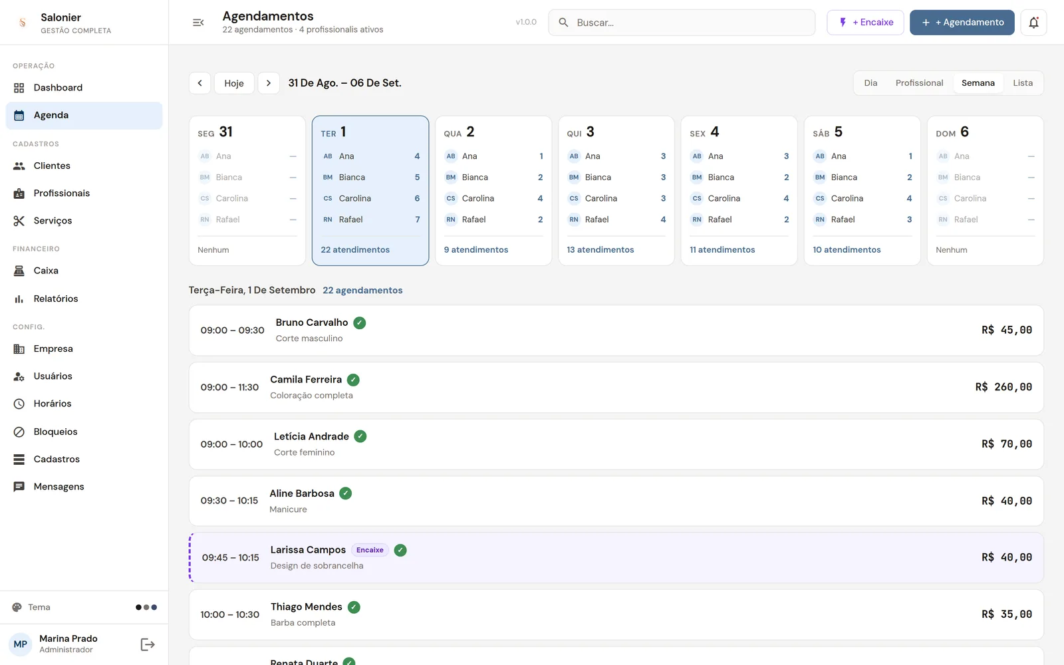Image resolution: width=1064 pixels, height=665 pixels.
Task: Select the QUI 3 day card
Action: pyautogui.click(x=616, y=191)
